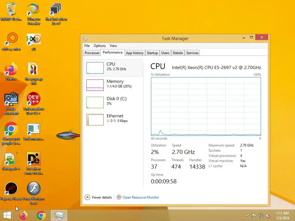
Task: Open the View menu in Task Manager
Action: click(113, 46)
